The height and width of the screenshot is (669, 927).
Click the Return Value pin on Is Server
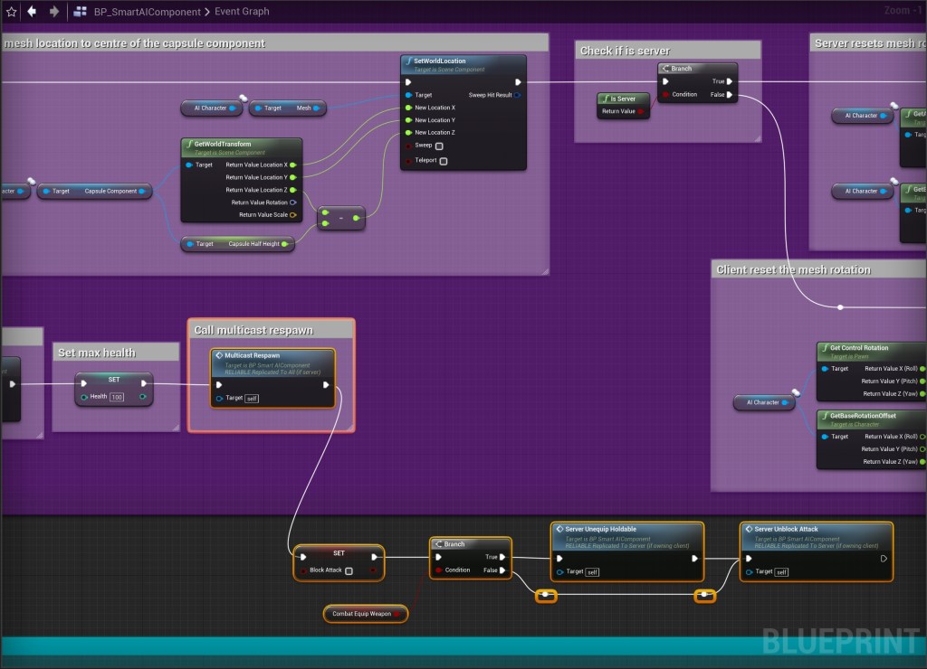pos(641,111)
